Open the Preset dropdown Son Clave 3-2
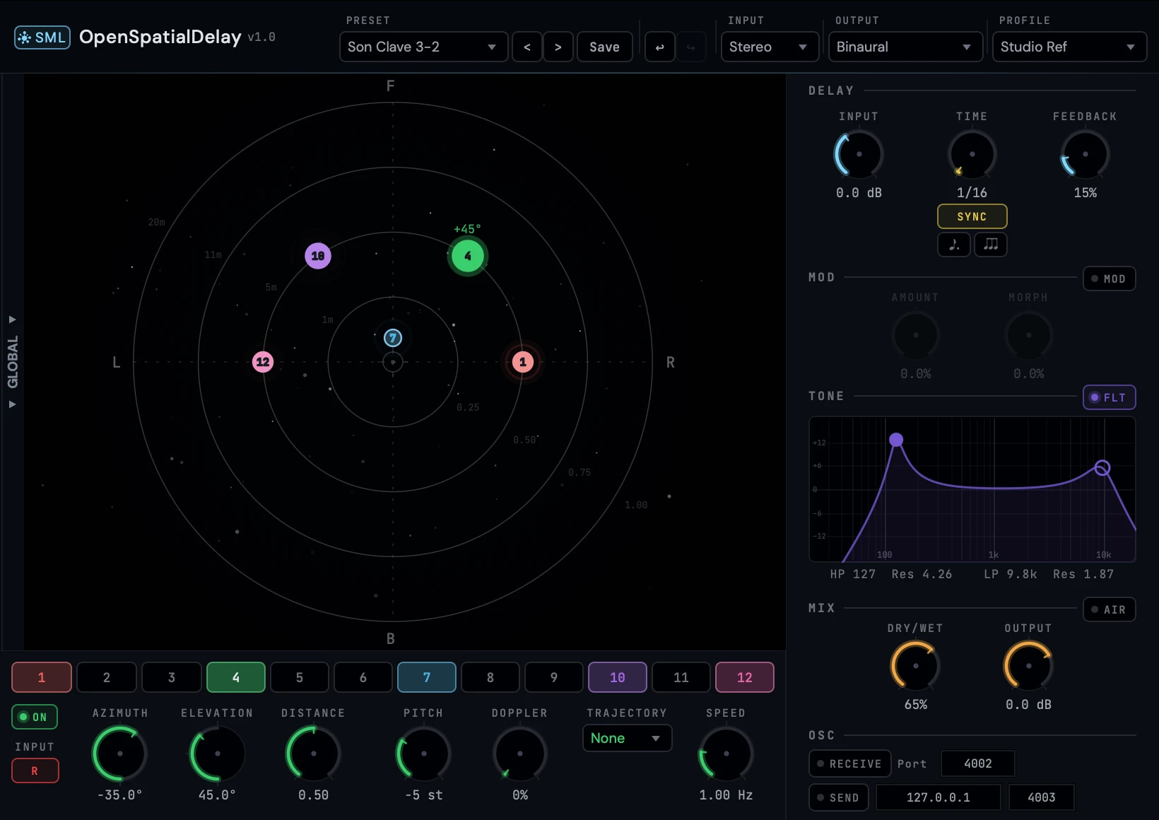The width and height of the screenshot is (1159, 820). pos(423,47)
